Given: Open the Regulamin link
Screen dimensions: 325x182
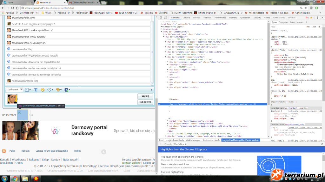Looking at the screenshot, I should tap(6, 163).
